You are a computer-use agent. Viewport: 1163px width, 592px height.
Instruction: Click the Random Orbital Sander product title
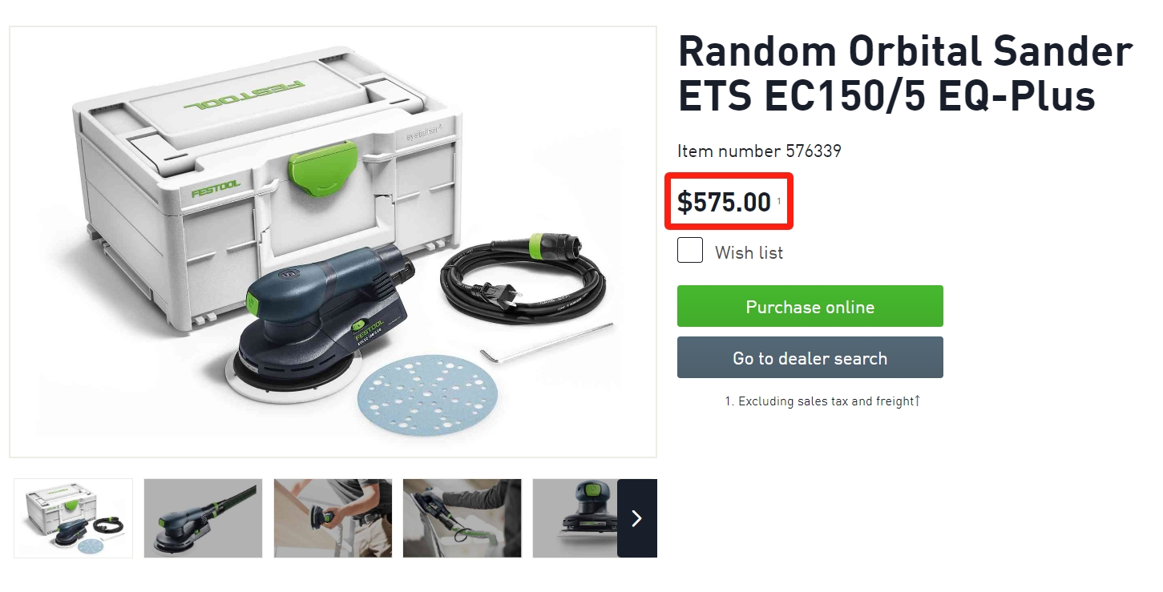pyautogui.click(x=905, y=74)
